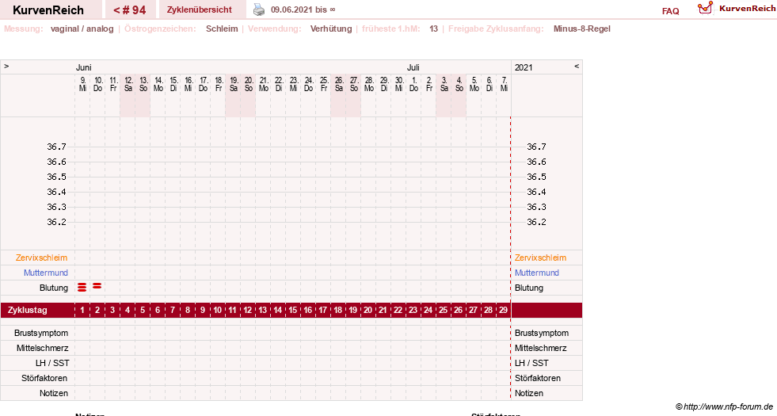The width and height of the screenshot is (777, 416).
Task: Click the right Notizen row label
Action: pyautogui.click(x=529, y=393)
